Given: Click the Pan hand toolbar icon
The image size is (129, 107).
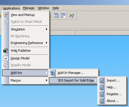Looking at the screenshot, I should (63, 16).
